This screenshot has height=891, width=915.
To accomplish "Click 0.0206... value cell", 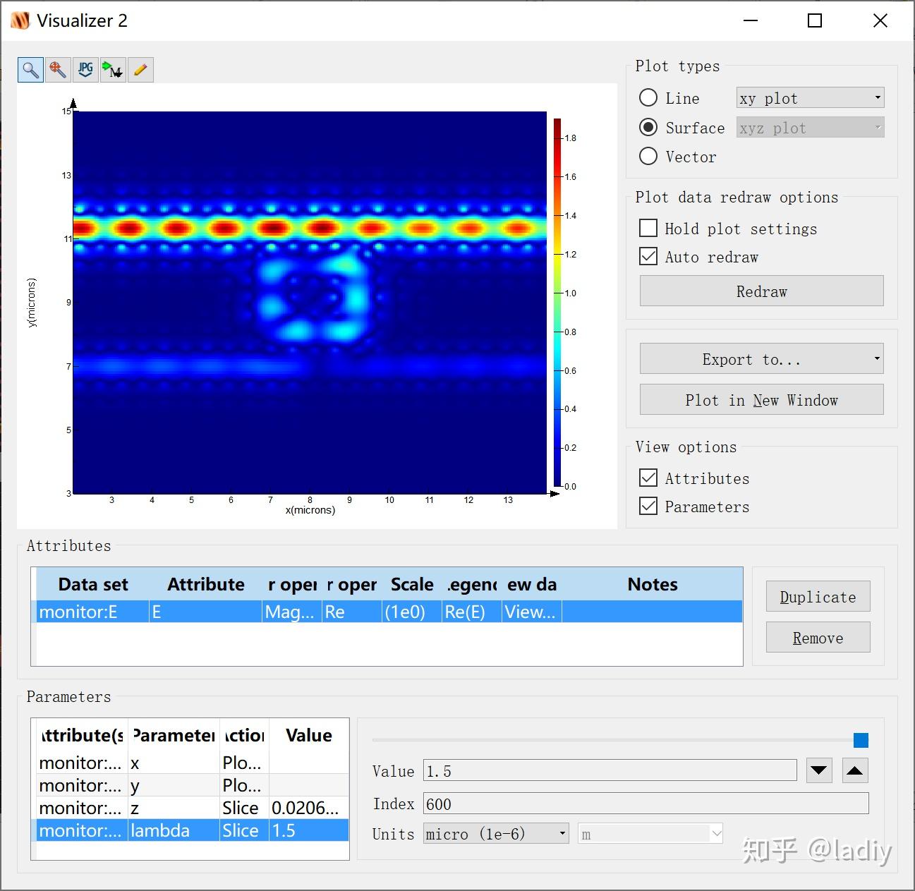I will [309, 808].
